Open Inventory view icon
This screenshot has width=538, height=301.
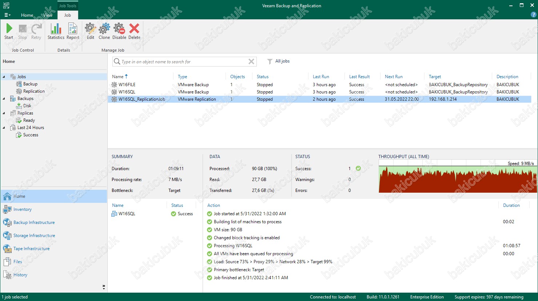7,209
